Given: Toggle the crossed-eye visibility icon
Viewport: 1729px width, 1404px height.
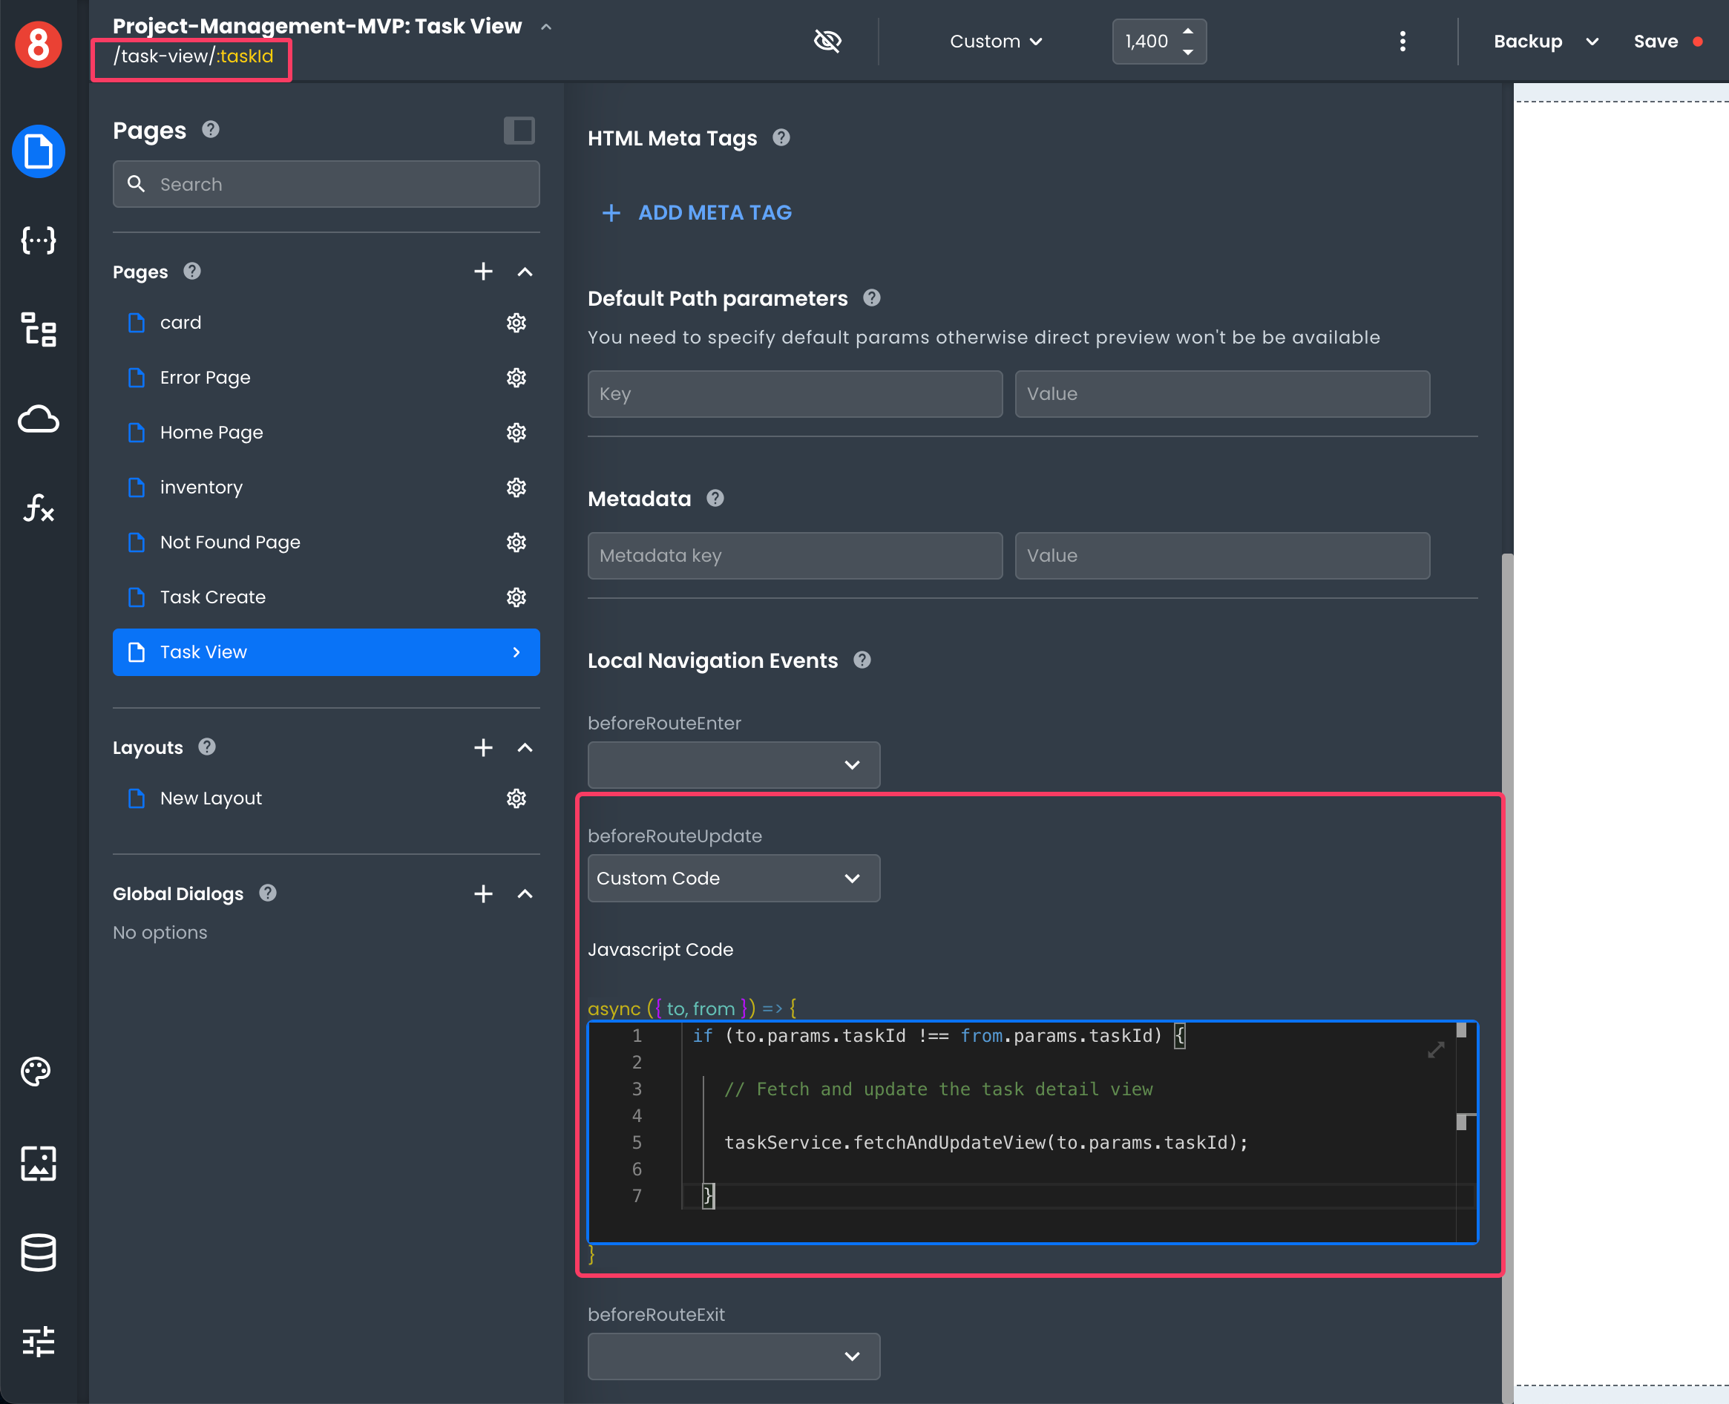Looking at the screenshot, I should (x=827, y=42).
